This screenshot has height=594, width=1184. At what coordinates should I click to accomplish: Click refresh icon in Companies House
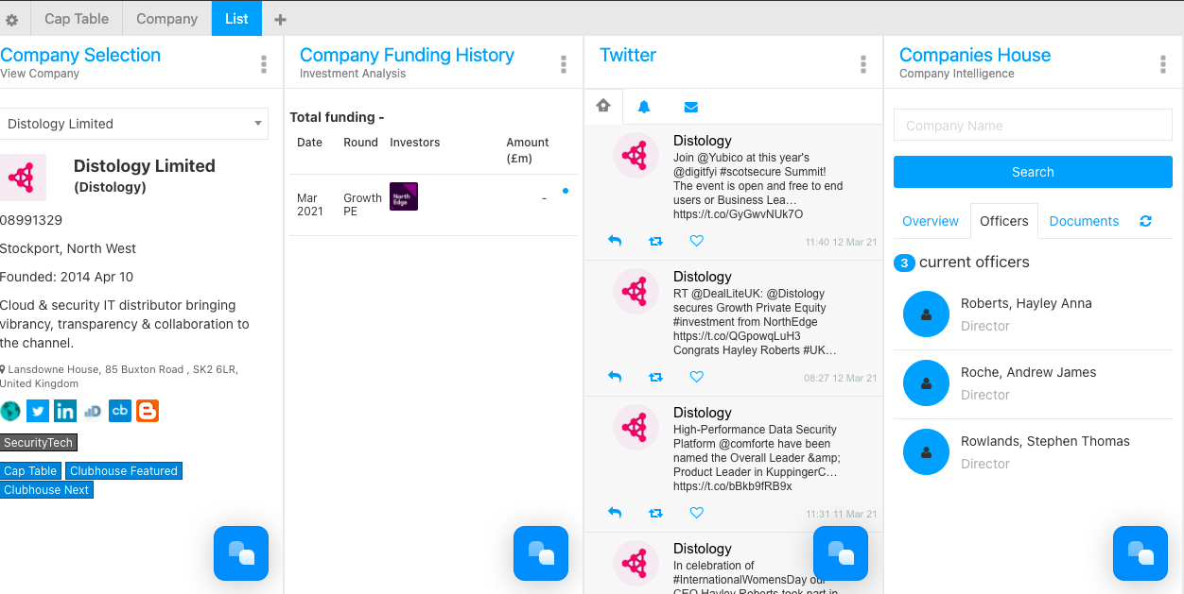(x=1145, y=221)
